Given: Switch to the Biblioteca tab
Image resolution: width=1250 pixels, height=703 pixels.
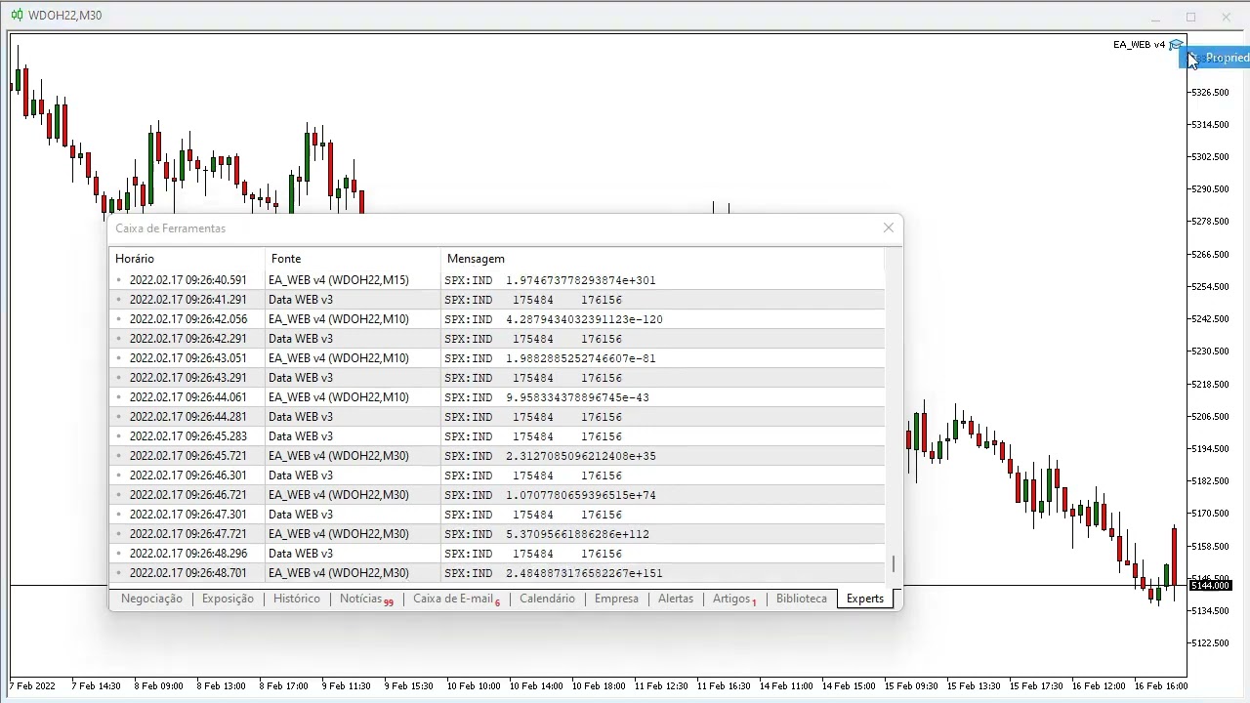Looking at the screenshot, I should tap(802, 599).
